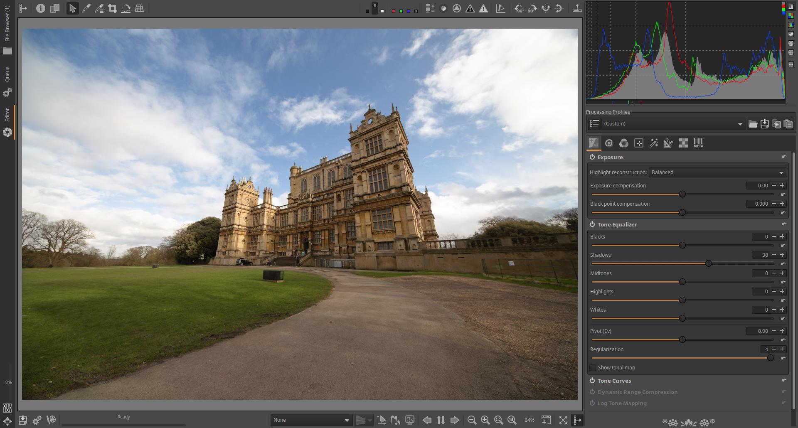
Task: Select the Straighten tool
Action: pos(126,8)
